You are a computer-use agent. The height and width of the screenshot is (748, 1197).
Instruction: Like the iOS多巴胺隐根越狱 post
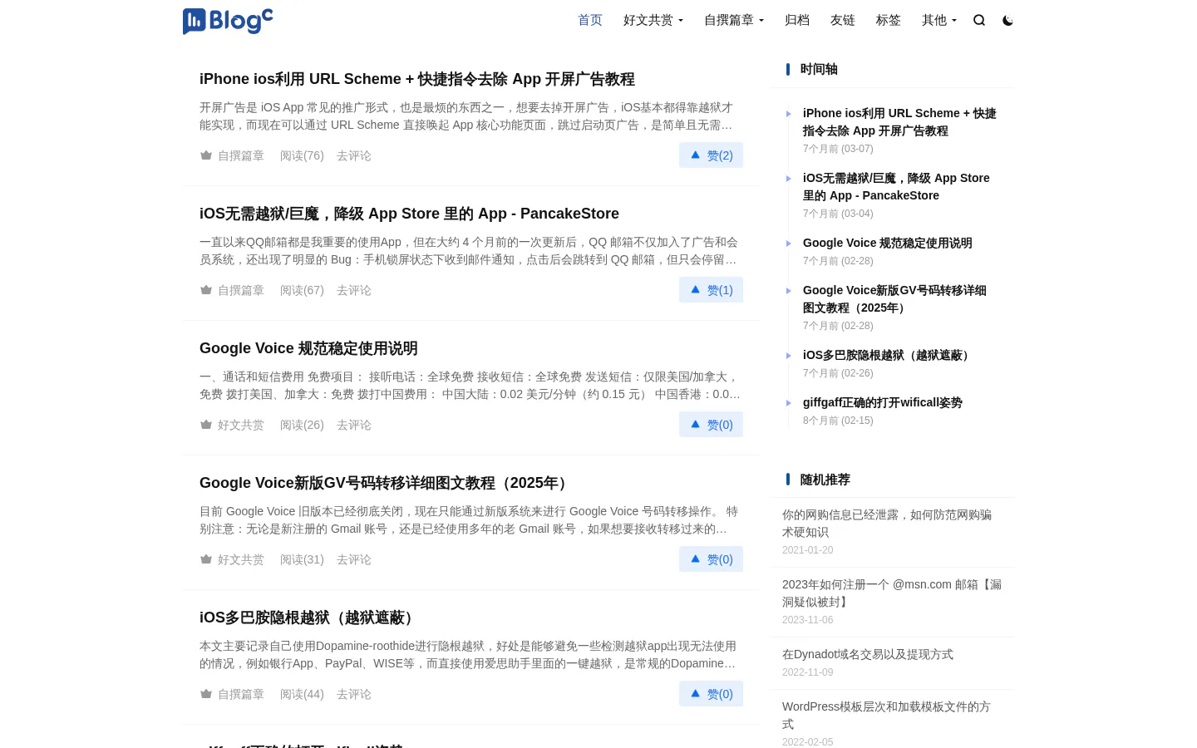click(x=711, y=694)
